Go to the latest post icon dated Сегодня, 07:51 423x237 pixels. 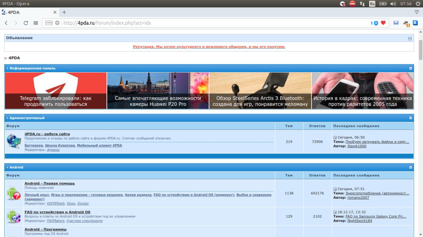click(335, 189)
